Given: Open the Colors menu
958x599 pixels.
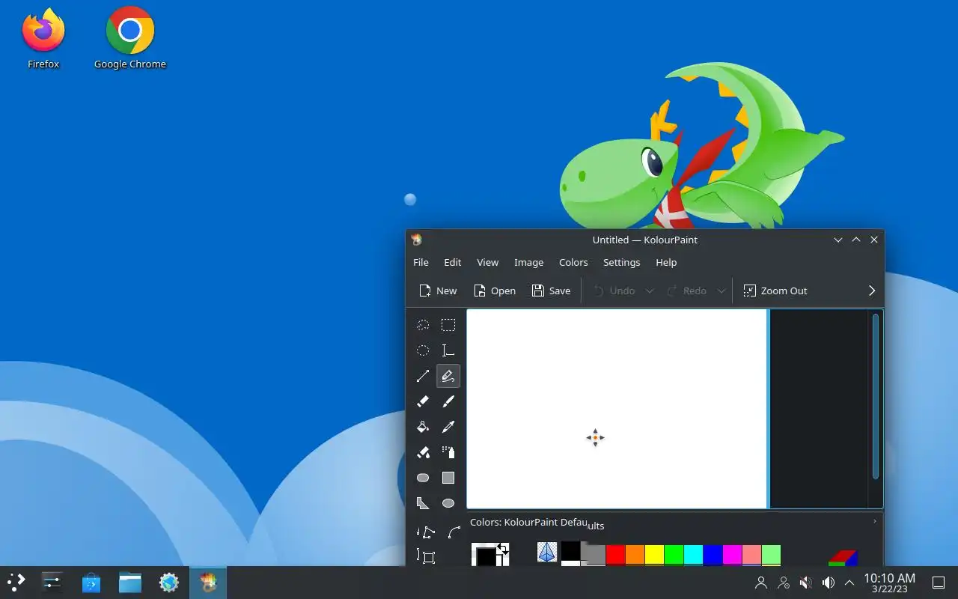Looking at the screenshot, I should pyautogui.click(x=573, y=262).
